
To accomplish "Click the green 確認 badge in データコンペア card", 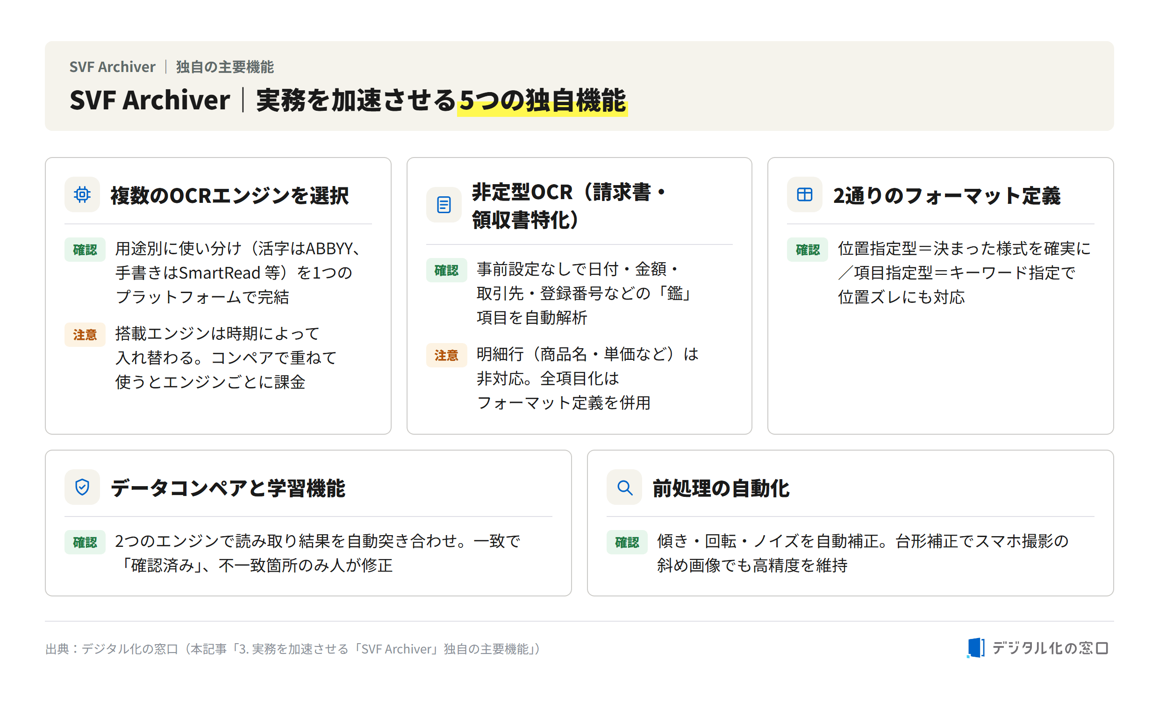I will (x=85, y=542).
